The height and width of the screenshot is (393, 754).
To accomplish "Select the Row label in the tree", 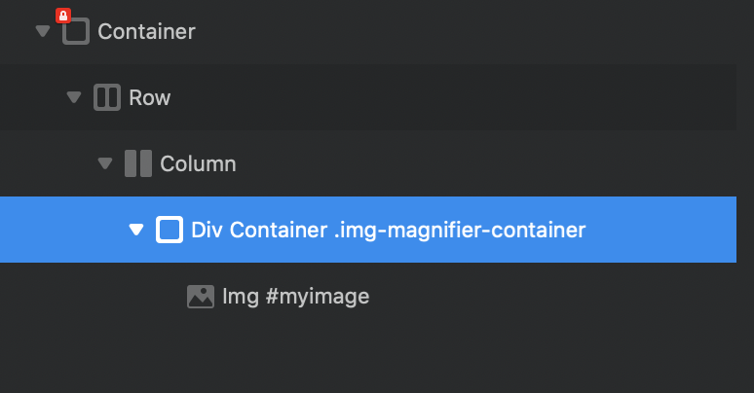I will [149, 97].
